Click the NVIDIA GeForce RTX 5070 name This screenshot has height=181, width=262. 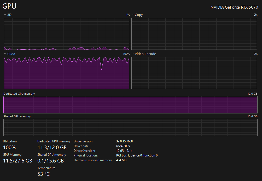[x=234, y=7]
